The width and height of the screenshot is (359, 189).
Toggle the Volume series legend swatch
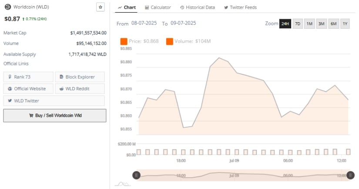pos(170,41)
